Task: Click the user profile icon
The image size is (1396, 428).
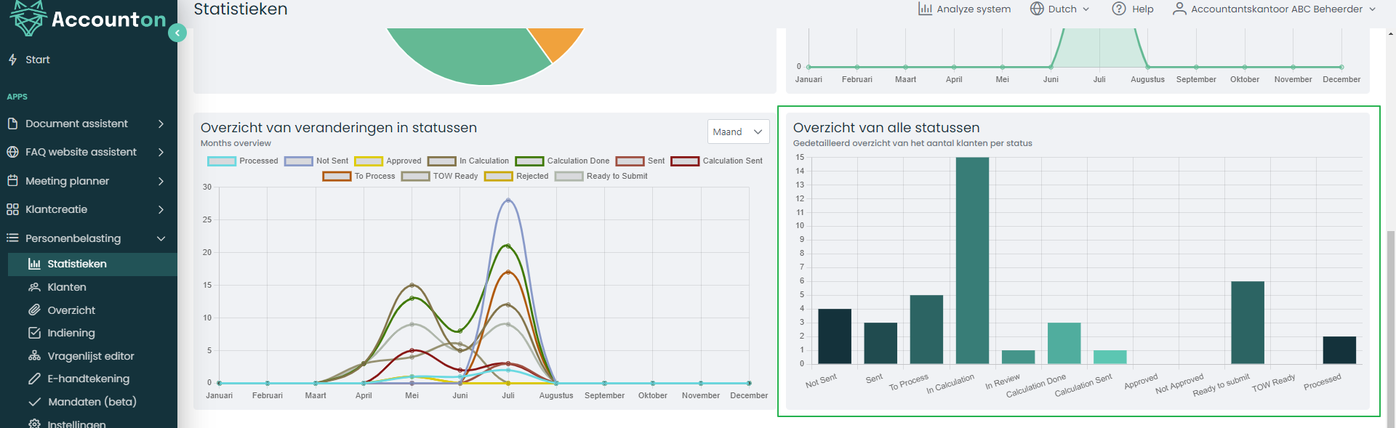Action: [1179, 9]
